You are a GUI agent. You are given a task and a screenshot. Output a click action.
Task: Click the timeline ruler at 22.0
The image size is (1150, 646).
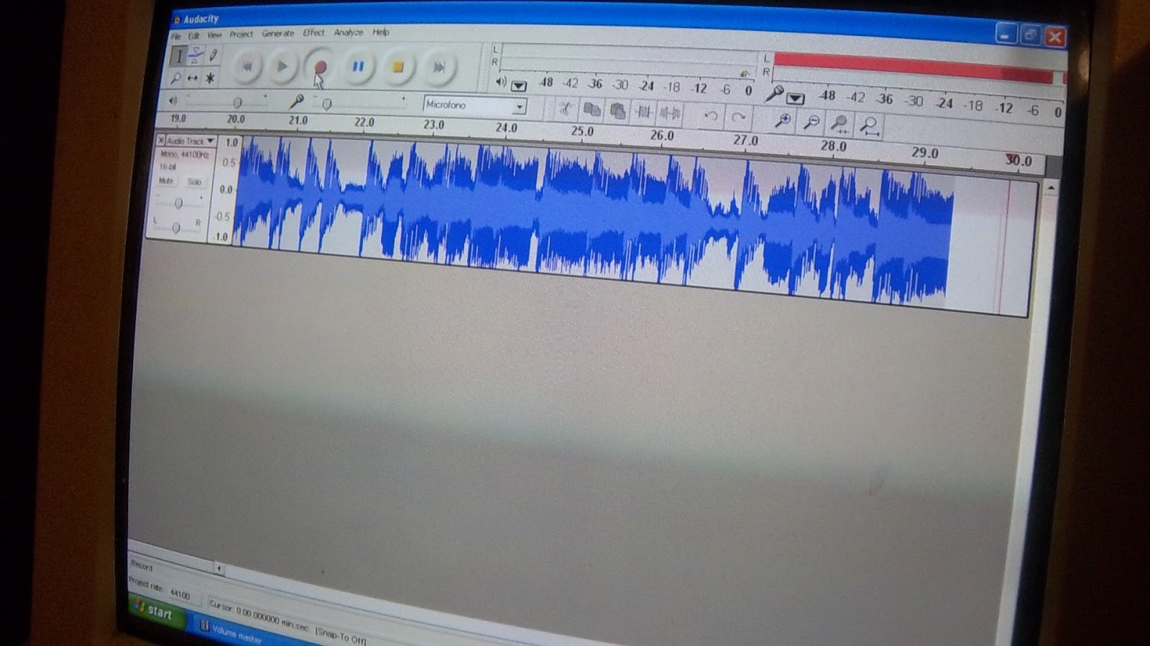coord(364,122)
